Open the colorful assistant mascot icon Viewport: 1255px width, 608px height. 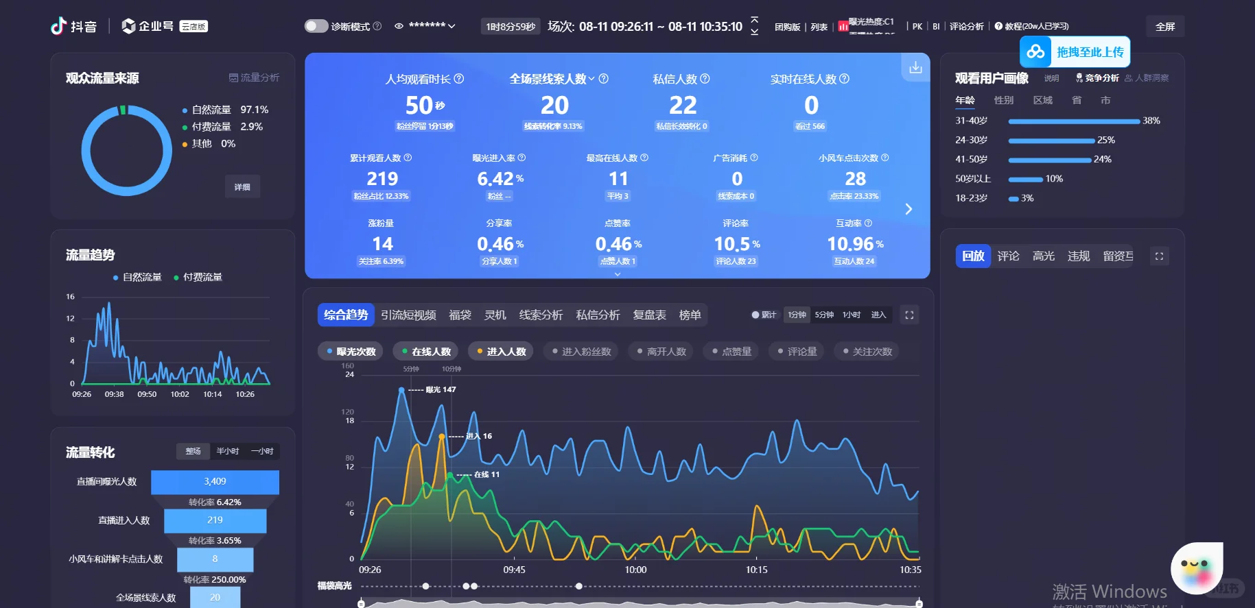point(1196,568)
